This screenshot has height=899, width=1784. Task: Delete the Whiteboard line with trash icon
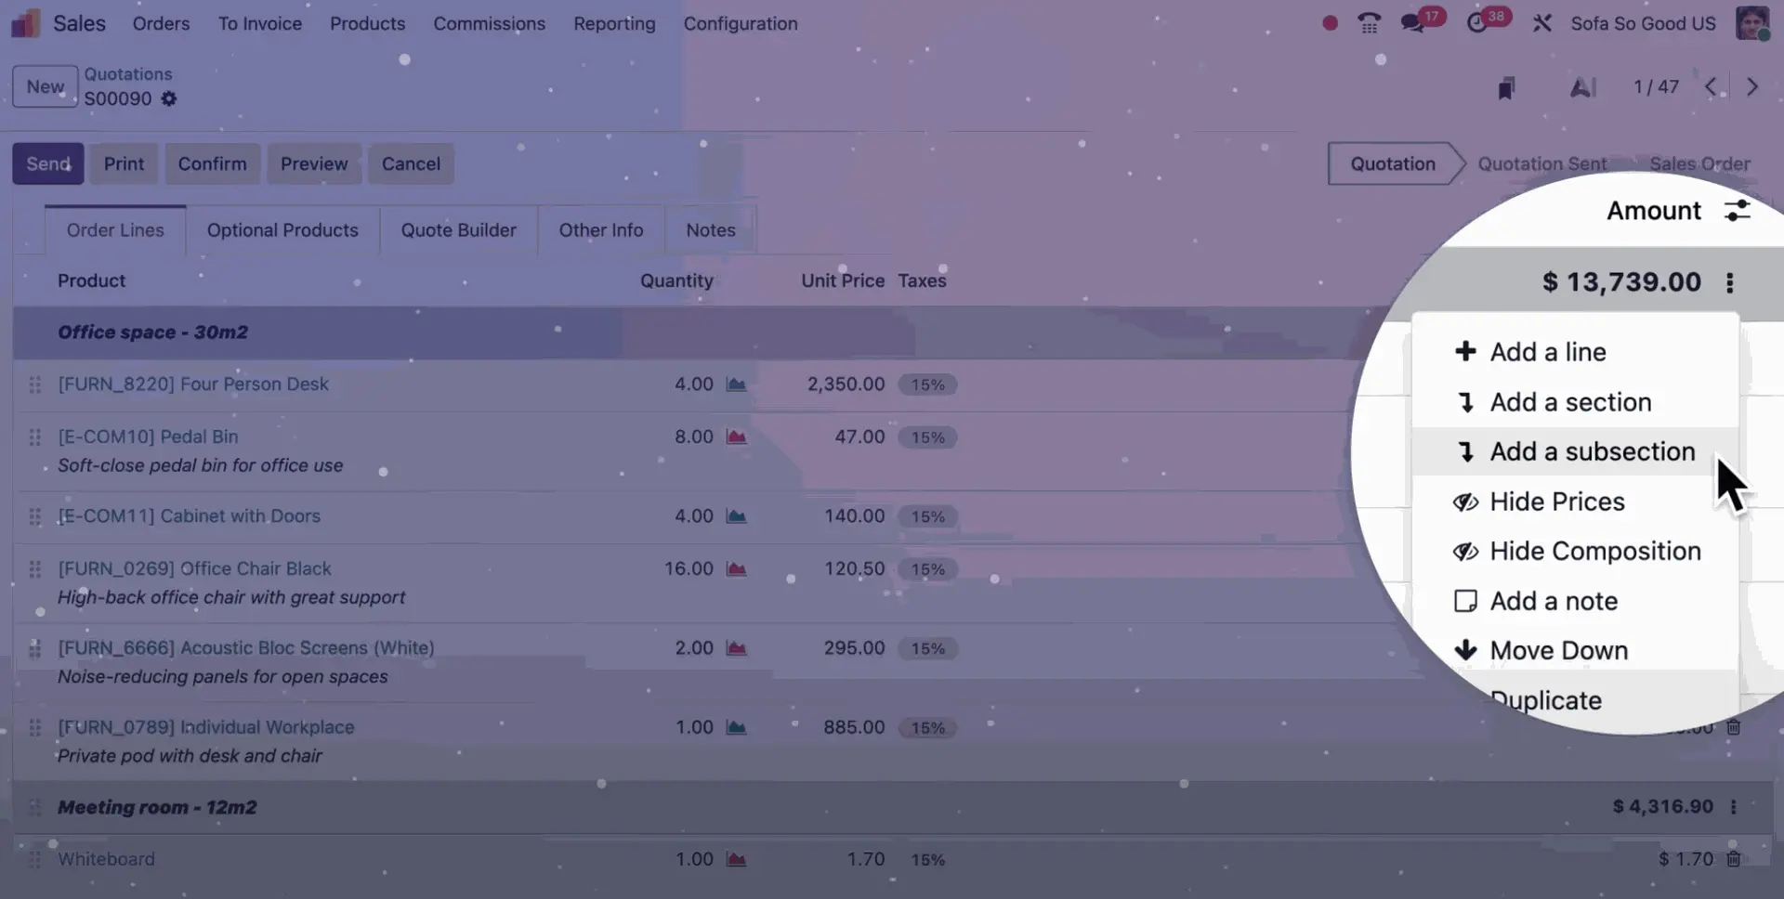[x=1733, y=859]
